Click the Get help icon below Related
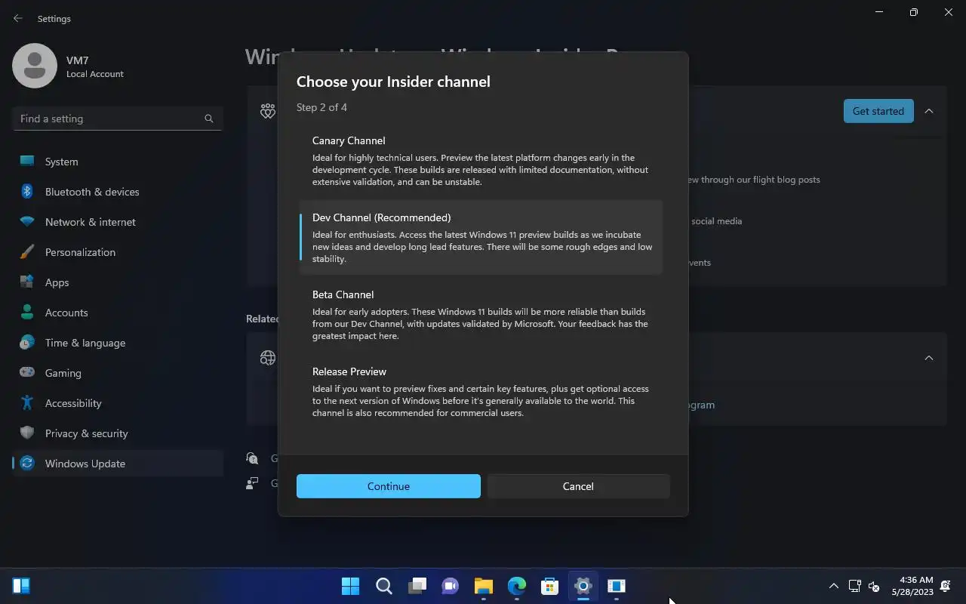Image resolution: width=966 pixels, height=604 pixels. click(x=252, y=458)
